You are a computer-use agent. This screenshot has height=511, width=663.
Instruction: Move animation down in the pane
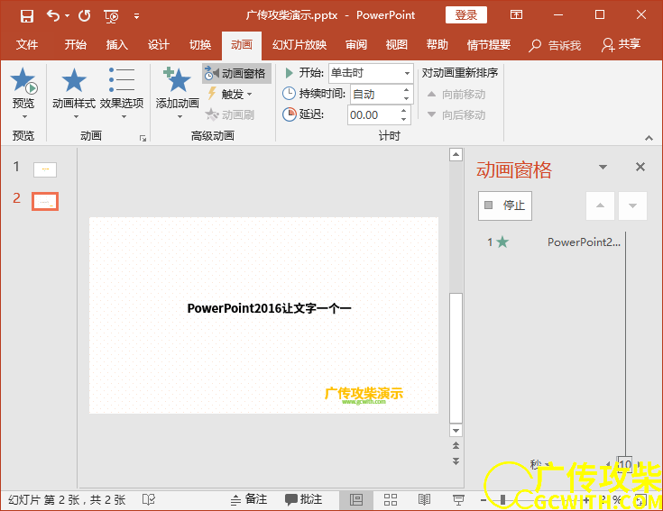tap(632, 205)
